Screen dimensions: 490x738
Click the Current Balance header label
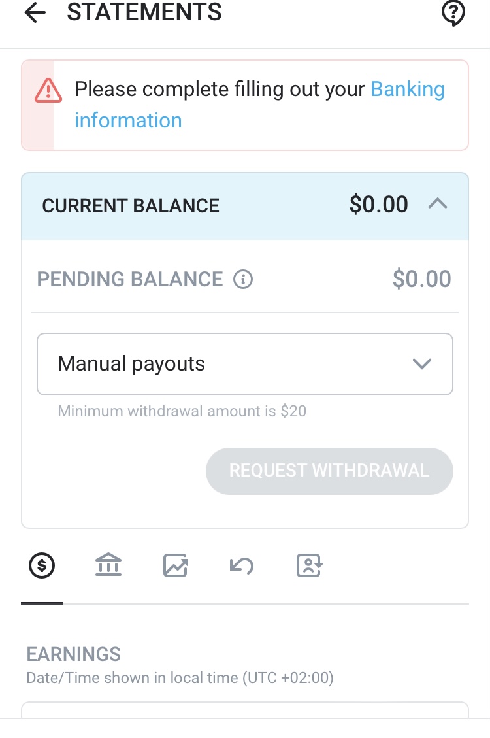[x=131, y=206]
